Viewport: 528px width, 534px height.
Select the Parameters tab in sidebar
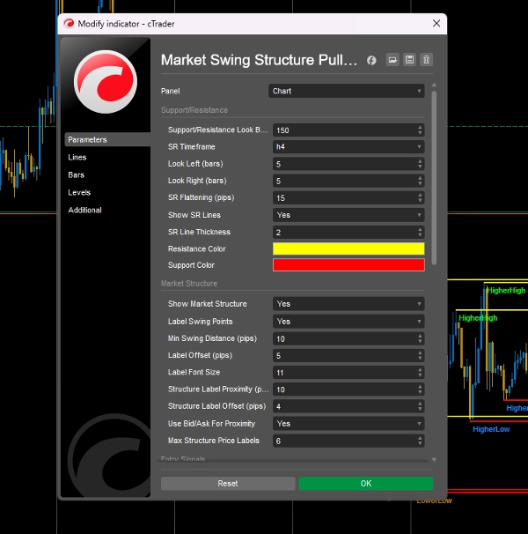tap(107, 139)
